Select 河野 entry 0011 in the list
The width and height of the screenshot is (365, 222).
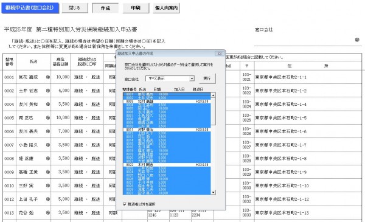tap(167, 130)
